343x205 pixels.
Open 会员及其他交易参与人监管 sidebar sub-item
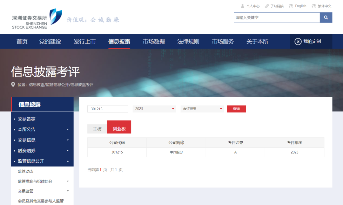click(x=41, y=201)
